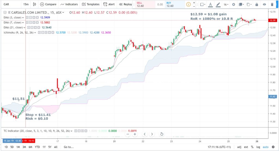Click the order info circle icon
Screen dimensions: 279x151
tap(188, 4)
